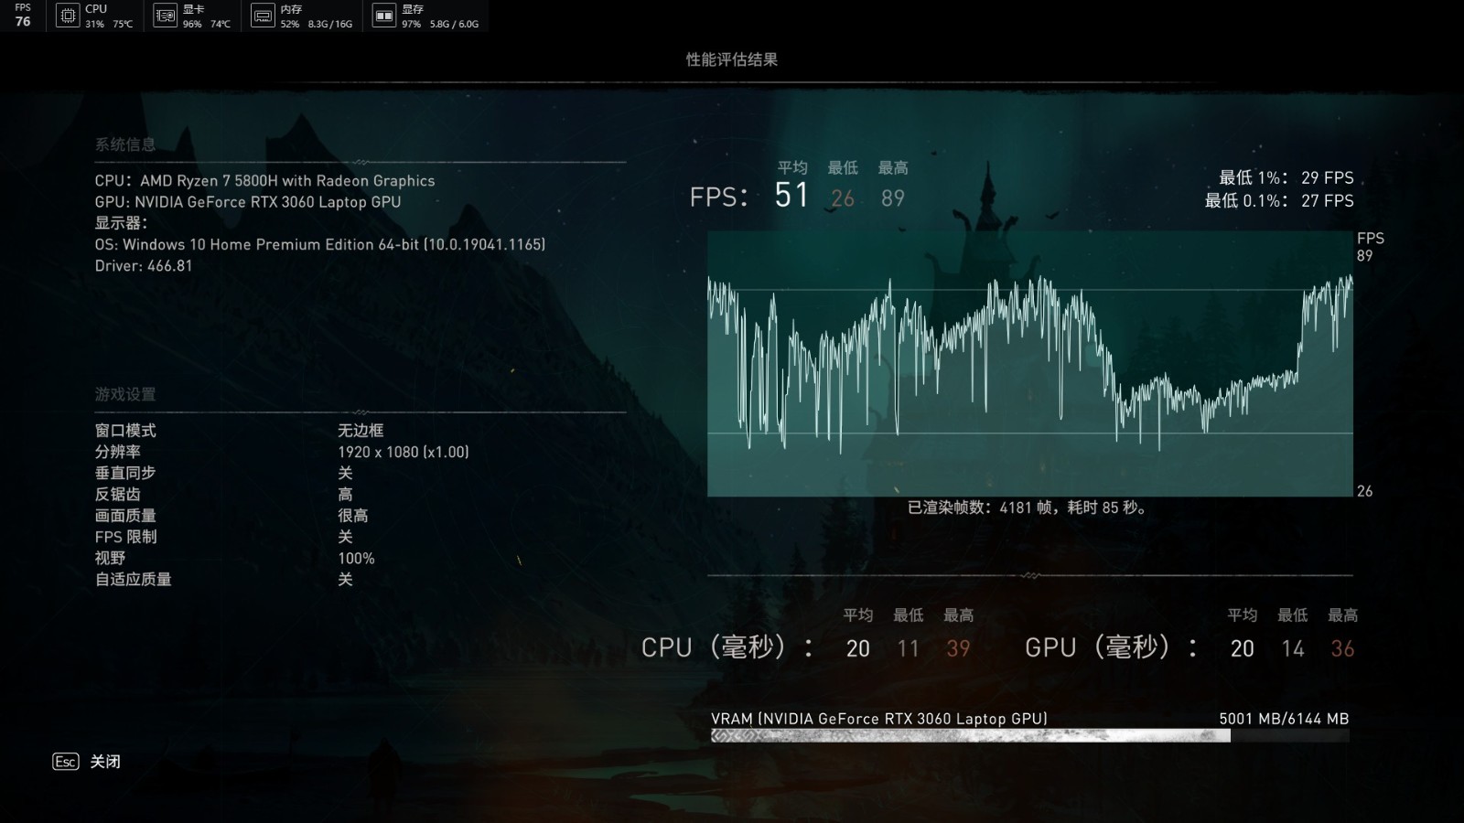Screen dimensions: 1464x823
Task: Click the 无边框 window mode value
Action: tap(361, 431)
